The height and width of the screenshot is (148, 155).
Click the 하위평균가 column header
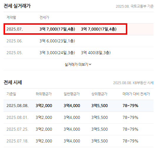44,94
